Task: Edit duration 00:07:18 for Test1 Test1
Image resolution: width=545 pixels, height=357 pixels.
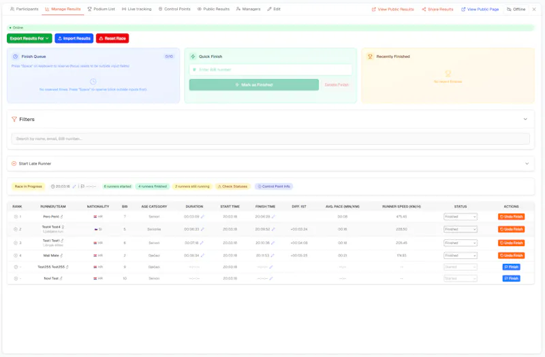Action: (202, 243)
